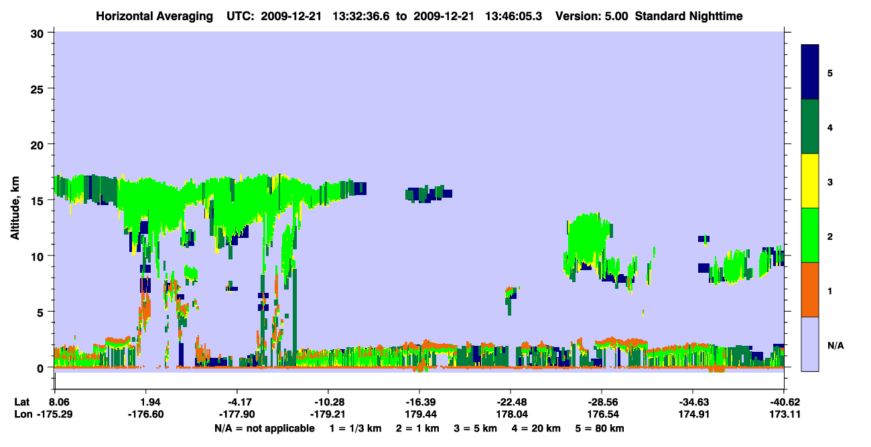Click the colorbar label 3 beside the yellow
The width and height of the screenshot is (871, 447).
pos(830,182)
